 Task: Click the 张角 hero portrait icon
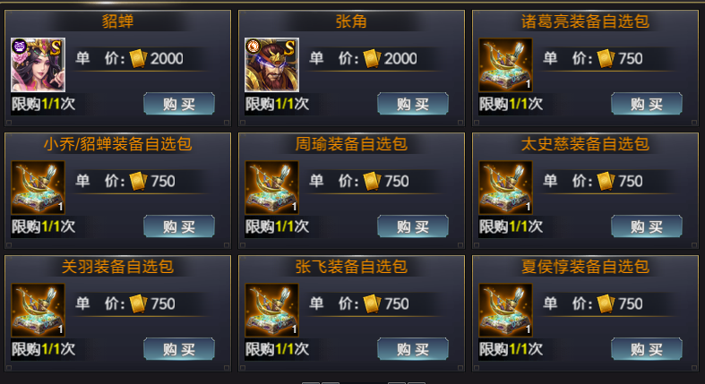[272, 64]
